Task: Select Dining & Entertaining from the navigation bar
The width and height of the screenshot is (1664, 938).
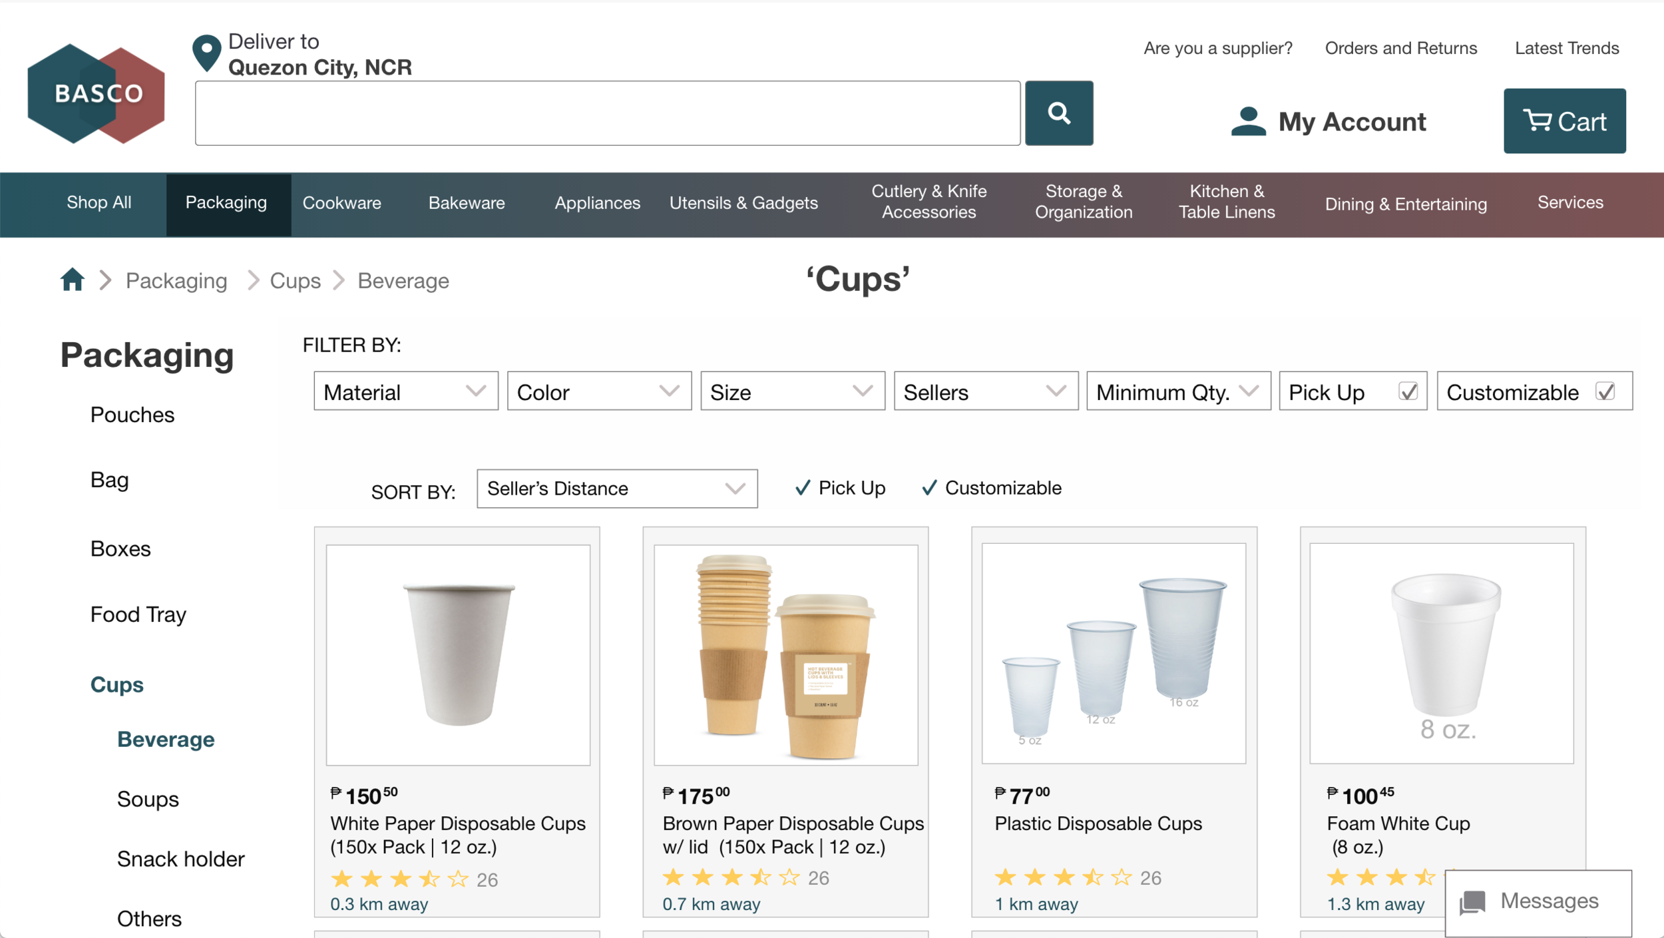Action: tap(1406, 204)
